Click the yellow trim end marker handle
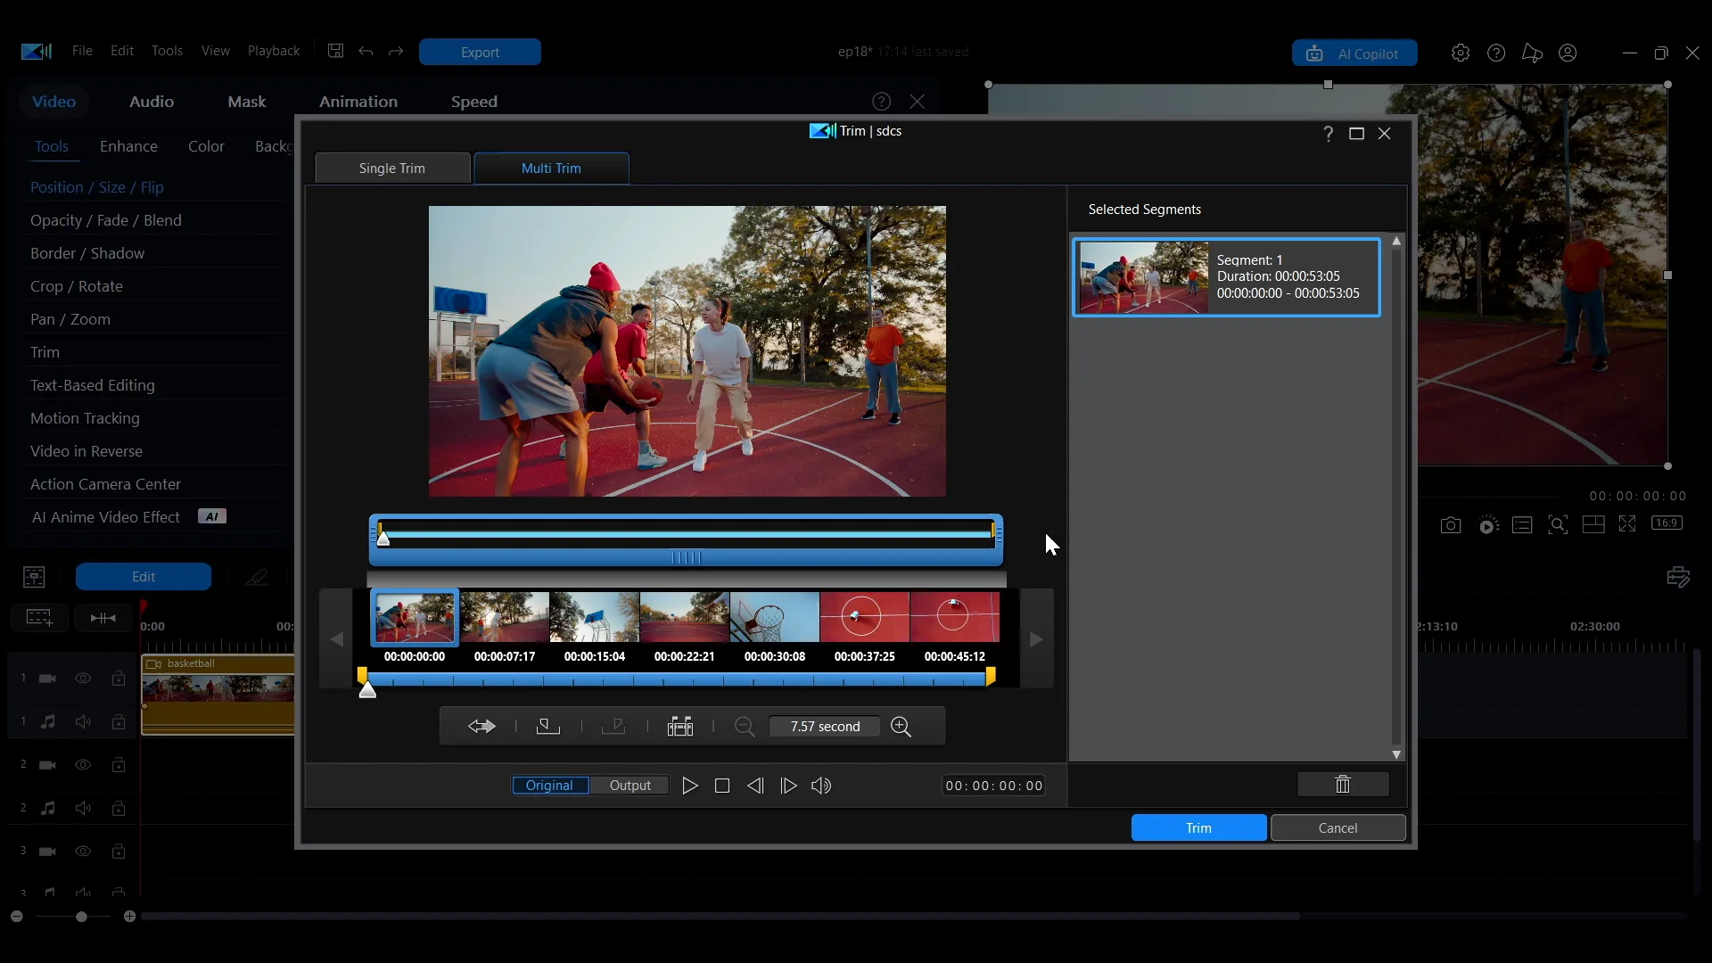 pos(991,677)
